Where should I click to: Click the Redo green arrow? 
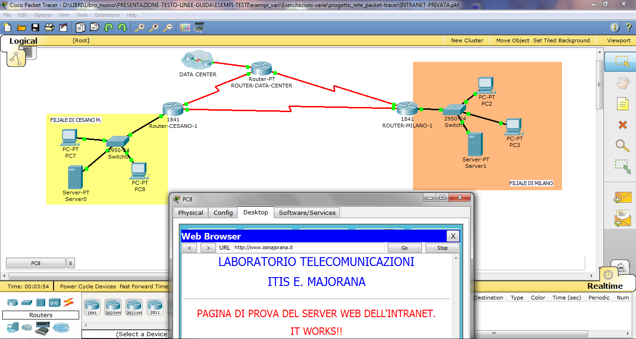pyautogui.click(x=122, y=27)
